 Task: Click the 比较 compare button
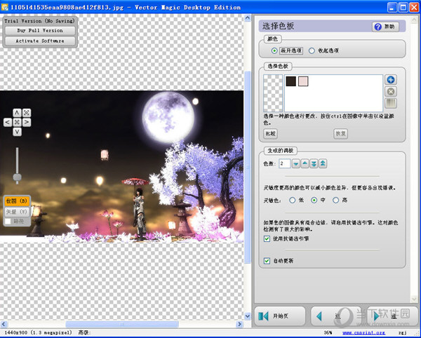click(270, 133)
